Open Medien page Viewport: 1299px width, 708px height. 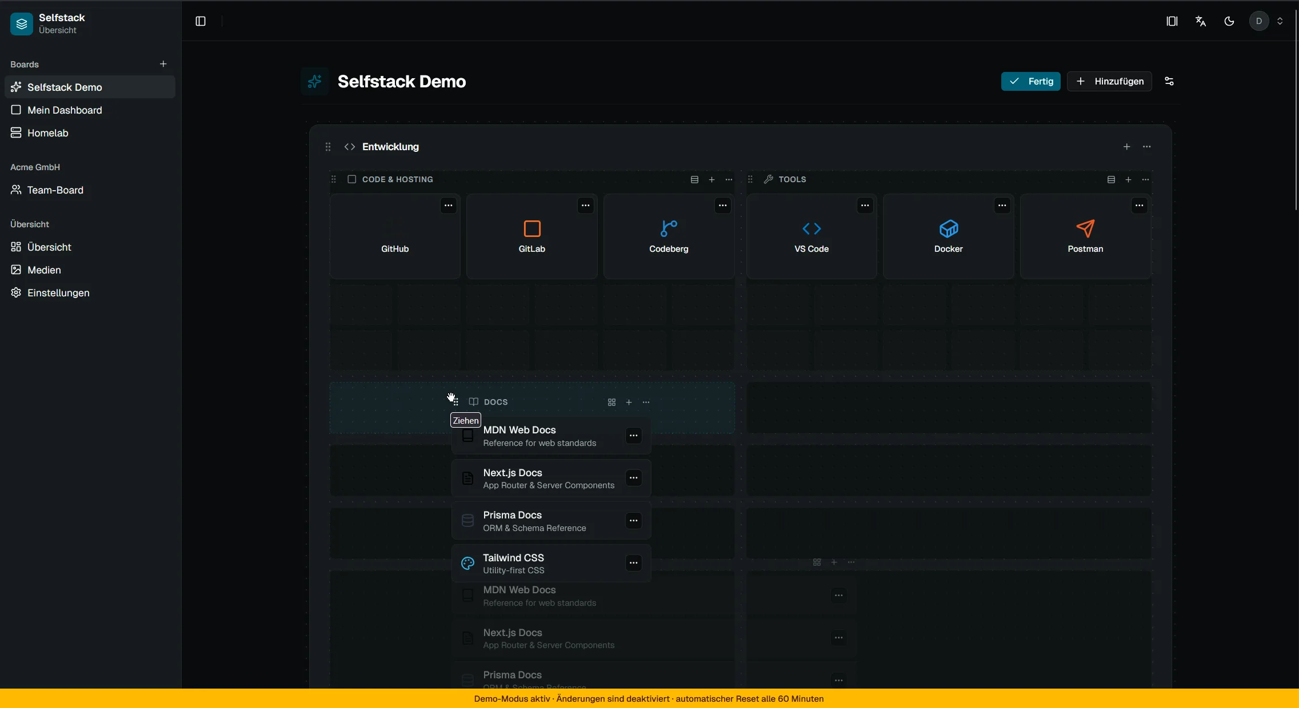[x=90, y=269]
